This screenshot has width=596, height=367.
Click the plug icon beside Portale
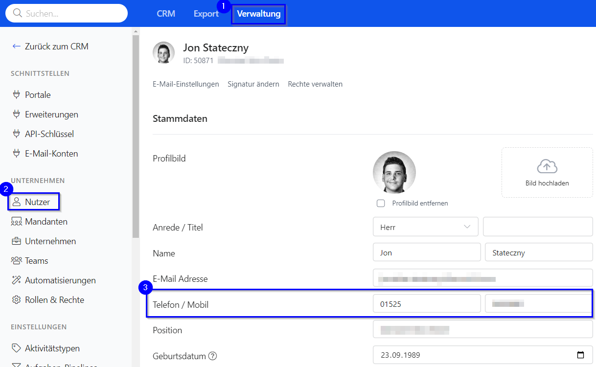[x=17, y=95]
